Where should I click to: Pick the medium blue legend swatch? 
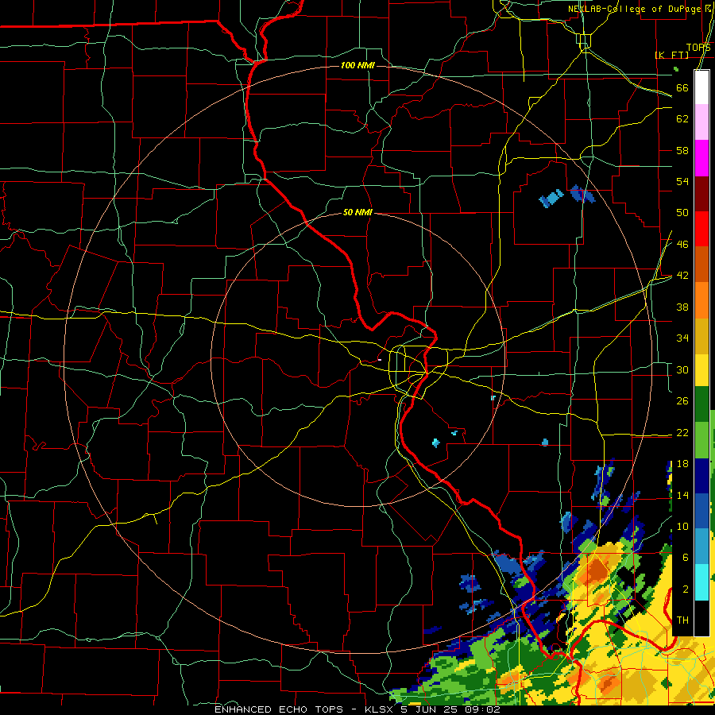(x=701, y=511)
